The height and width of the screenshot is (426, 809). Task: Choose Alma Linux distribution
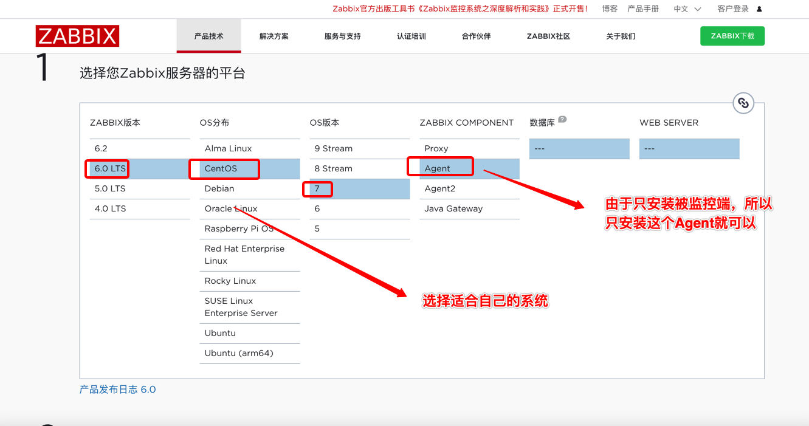point(250,149)
